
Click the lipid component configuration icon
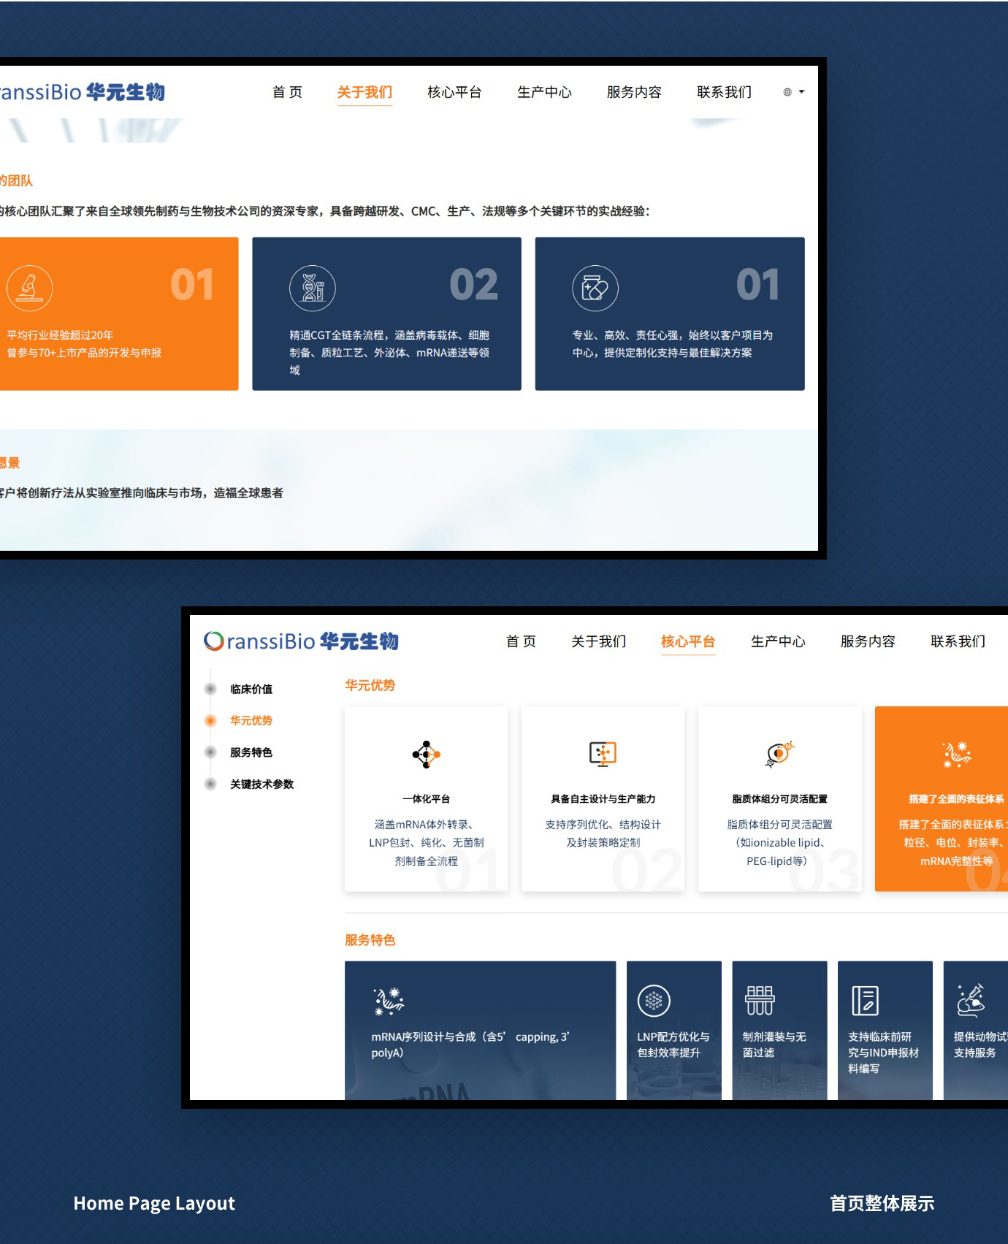coord(779,754)
